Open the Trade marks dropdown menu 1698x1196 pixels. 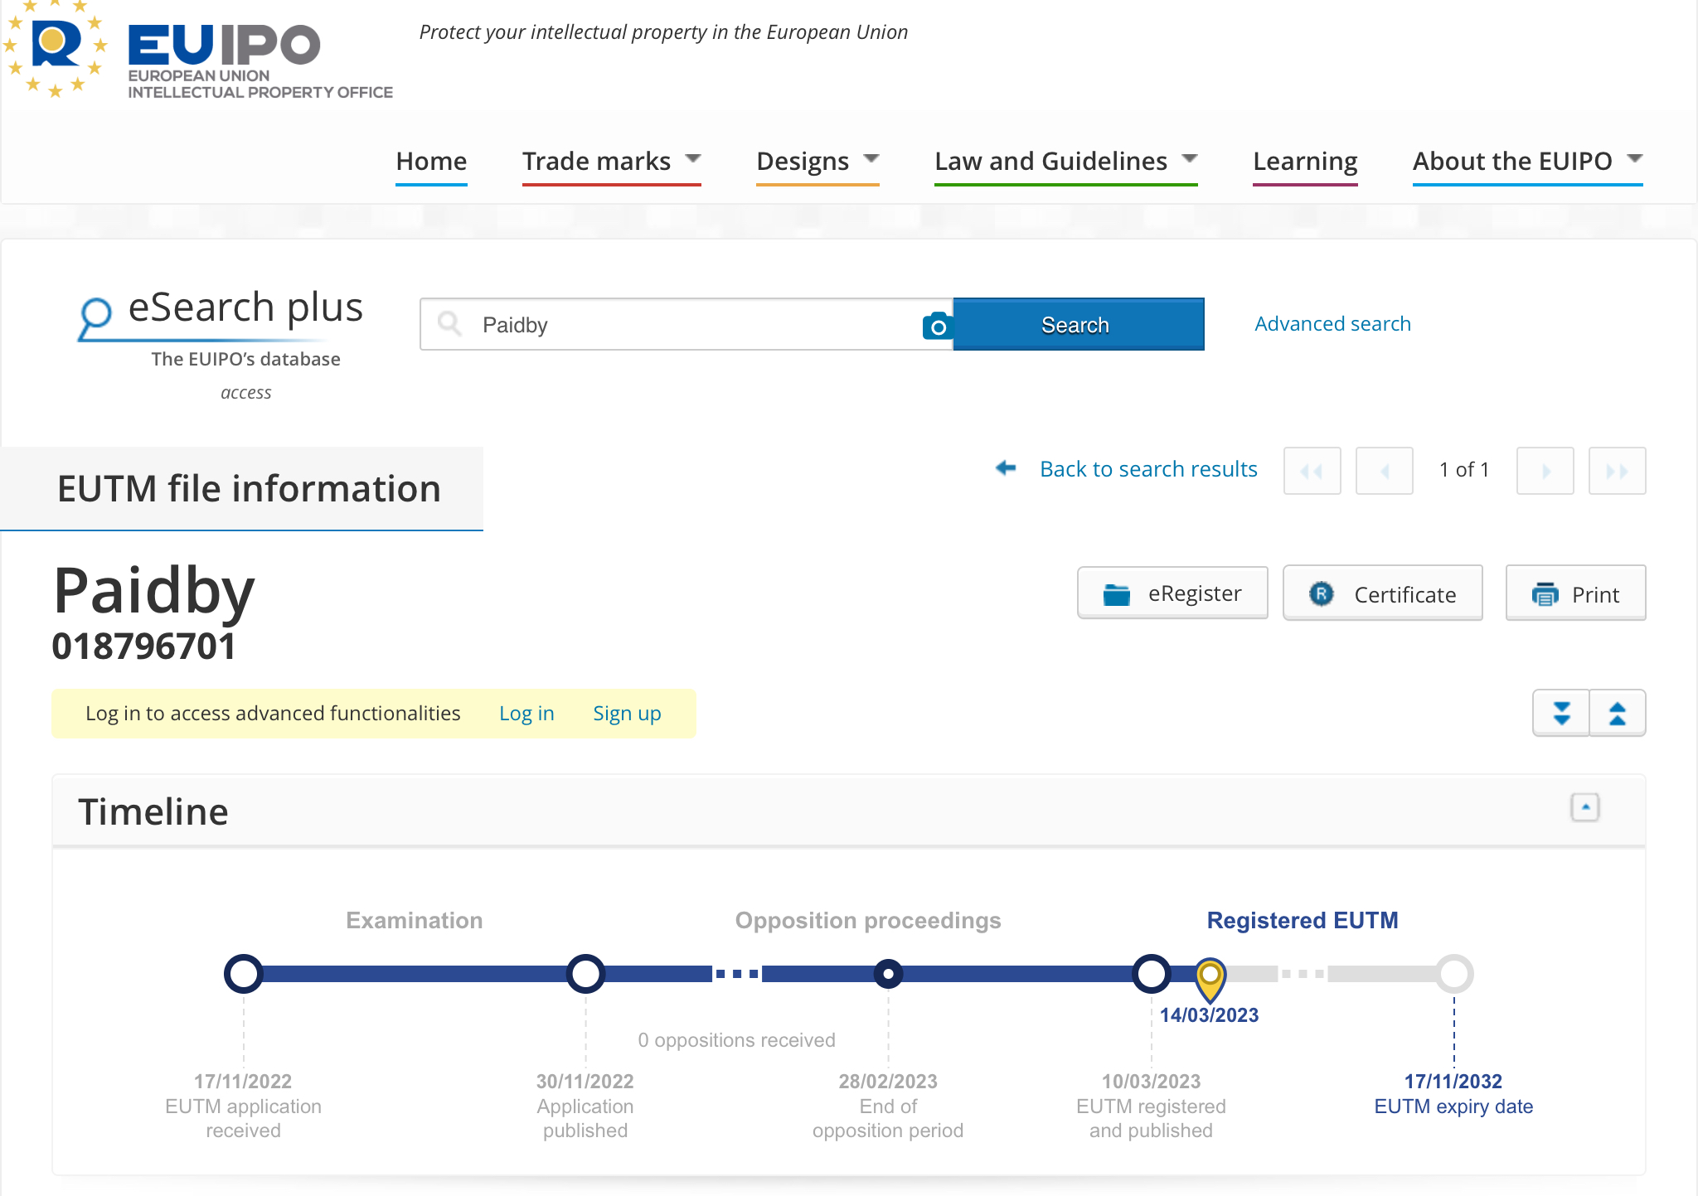click(611, 161)
